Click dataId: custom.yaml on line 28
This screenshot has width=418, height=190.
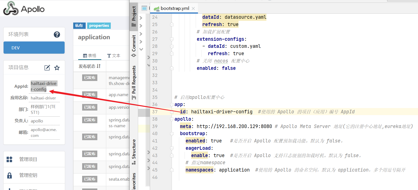[234, 46]
